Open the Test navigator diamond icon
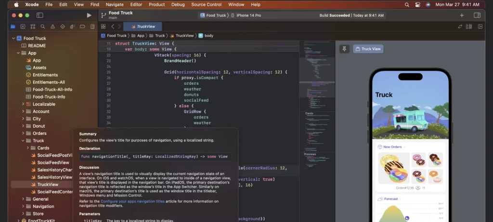The width and height of the screenshot is (493, 222). click(x=63, y=26)
